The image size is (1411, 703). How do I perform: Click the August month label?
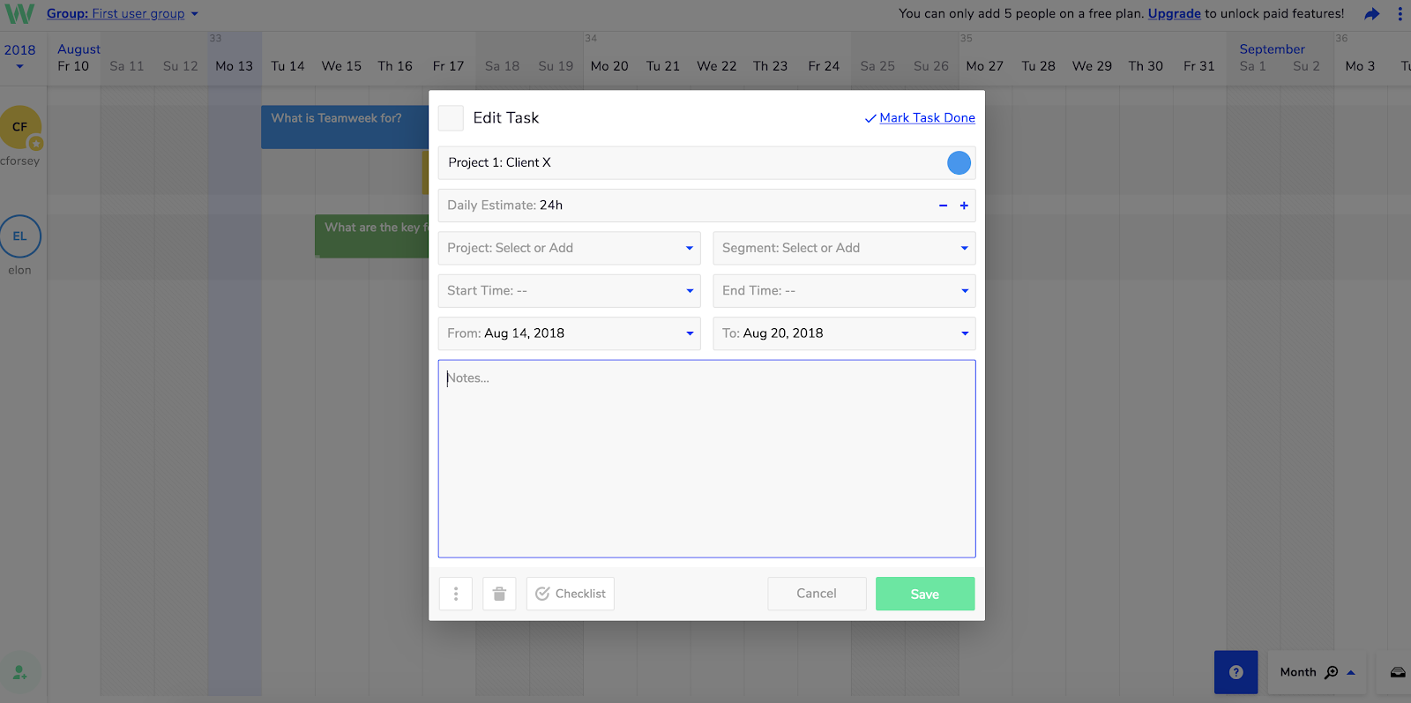[x=78, y=49]
